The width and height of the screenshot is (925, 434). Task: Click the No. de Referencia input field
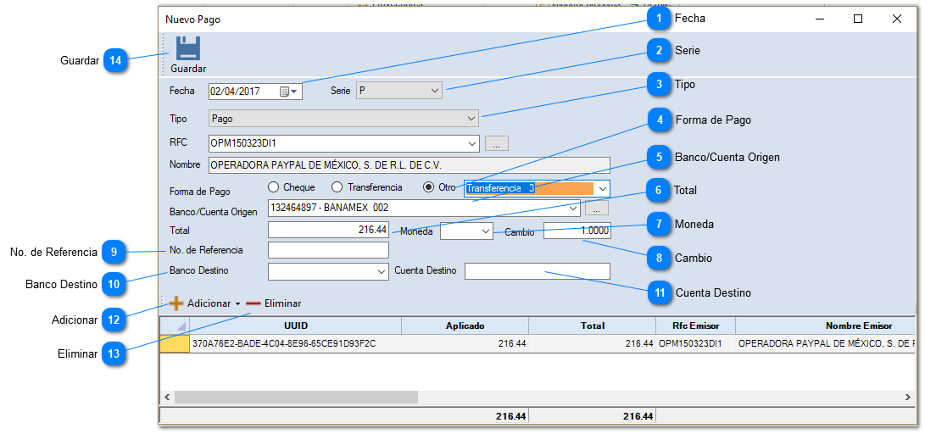[328, 250]
